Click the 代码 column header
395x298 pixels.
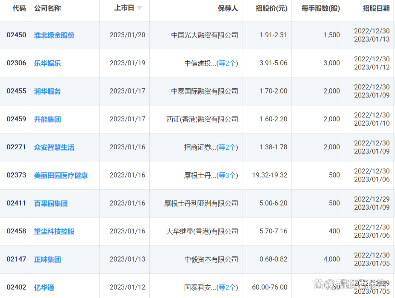click(x=19, y=8)
